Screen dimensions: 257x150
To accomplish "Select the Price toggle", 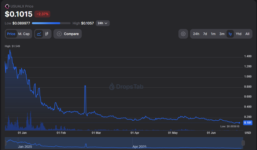I will click(x=11, y=34).
